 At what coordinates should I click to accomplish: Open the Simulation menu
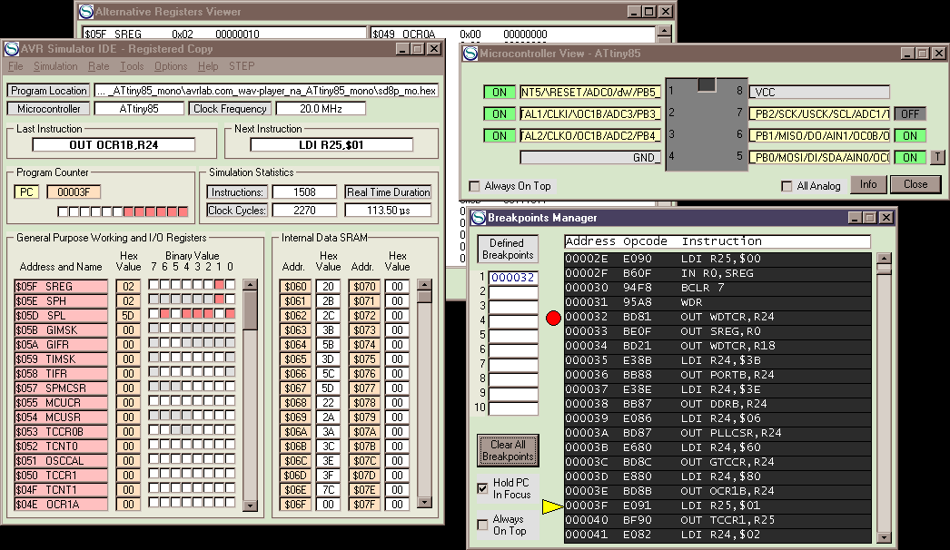click(x=55, y=66)
